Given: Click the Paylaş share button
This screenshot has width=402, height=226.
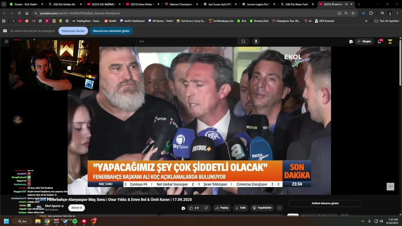Looking at the screenshot, I should 222,208.
